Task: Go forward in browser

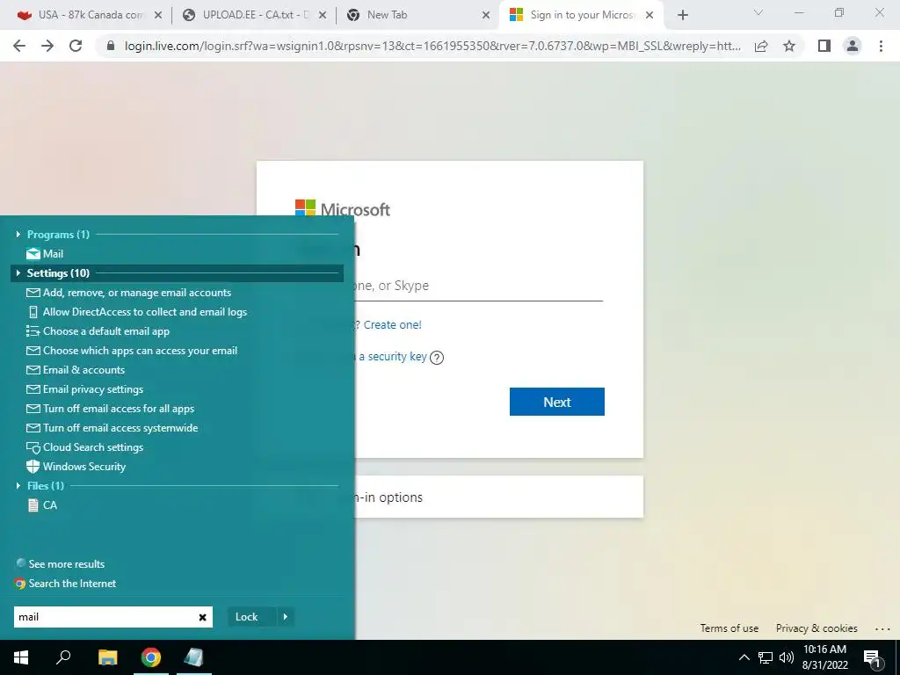Action: click(x=47, y=46)
